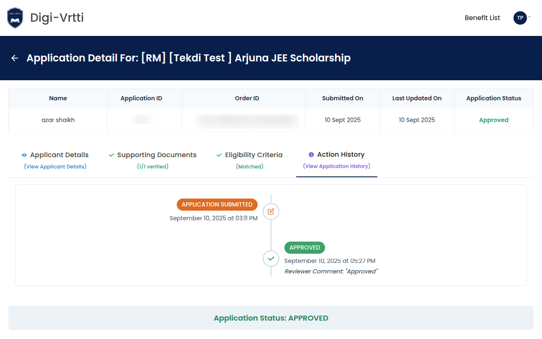Switch to the Applicant Details tab
Image resolution: width=542 pixels, height=339 pixels.
point(59,155)
